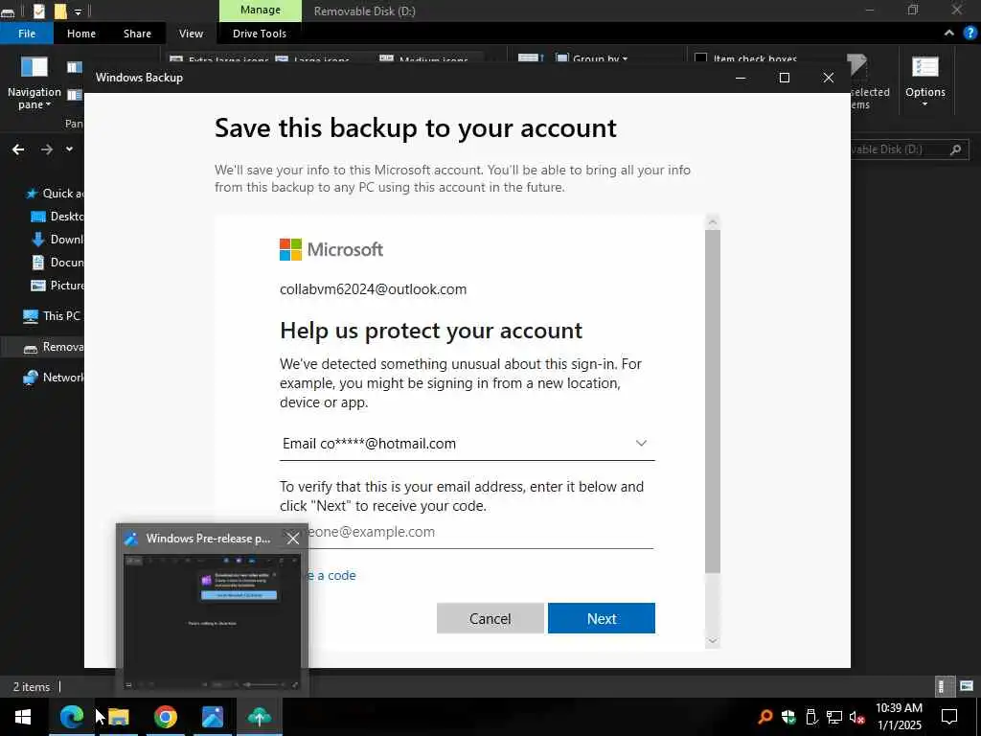Open the Windows Start menu

tap(23, 717)
